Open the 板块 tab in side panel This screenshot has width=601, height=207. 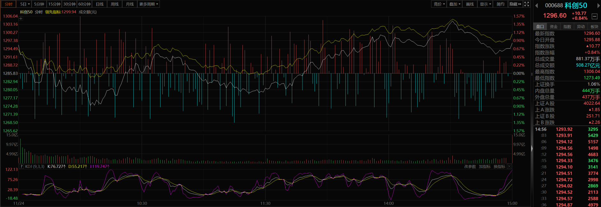click(594, 27)
